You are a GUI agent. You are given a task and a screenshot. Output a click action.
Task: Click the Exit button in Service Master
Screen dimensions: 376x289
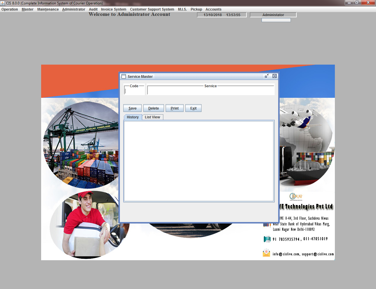(193, 108)
